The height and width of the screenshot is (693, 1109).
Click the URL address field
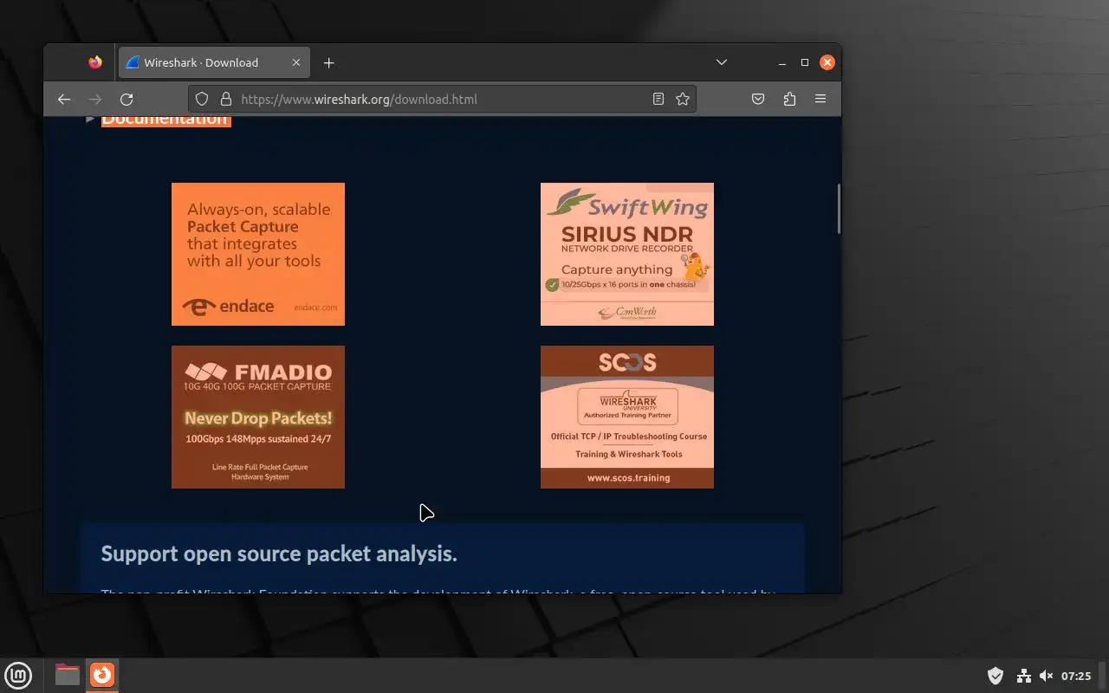442,99
